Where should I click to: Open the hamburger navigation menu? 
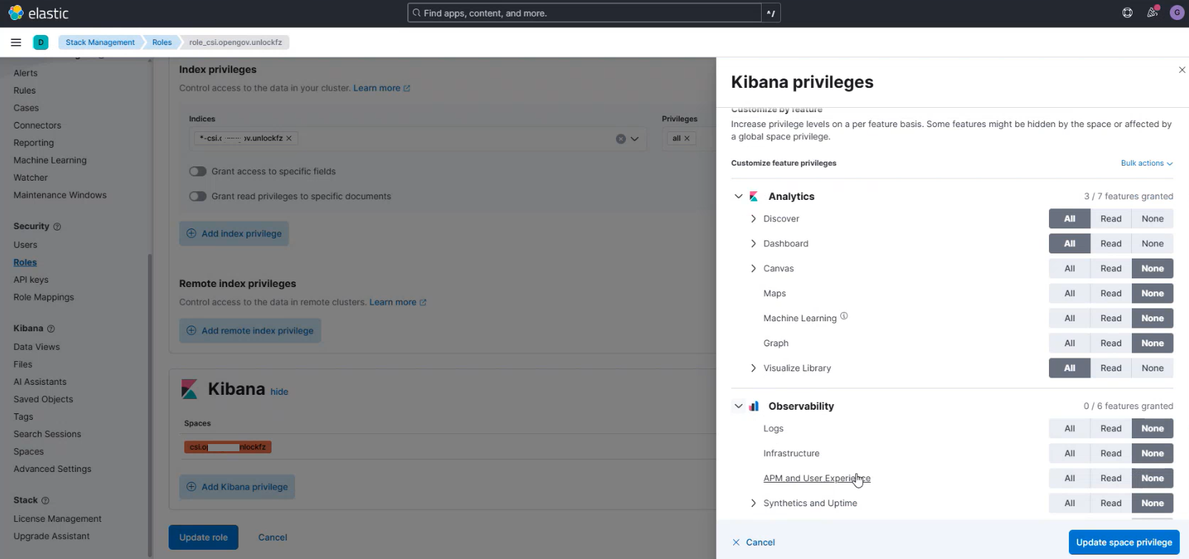pyautogui.click(x=16, y=42)
